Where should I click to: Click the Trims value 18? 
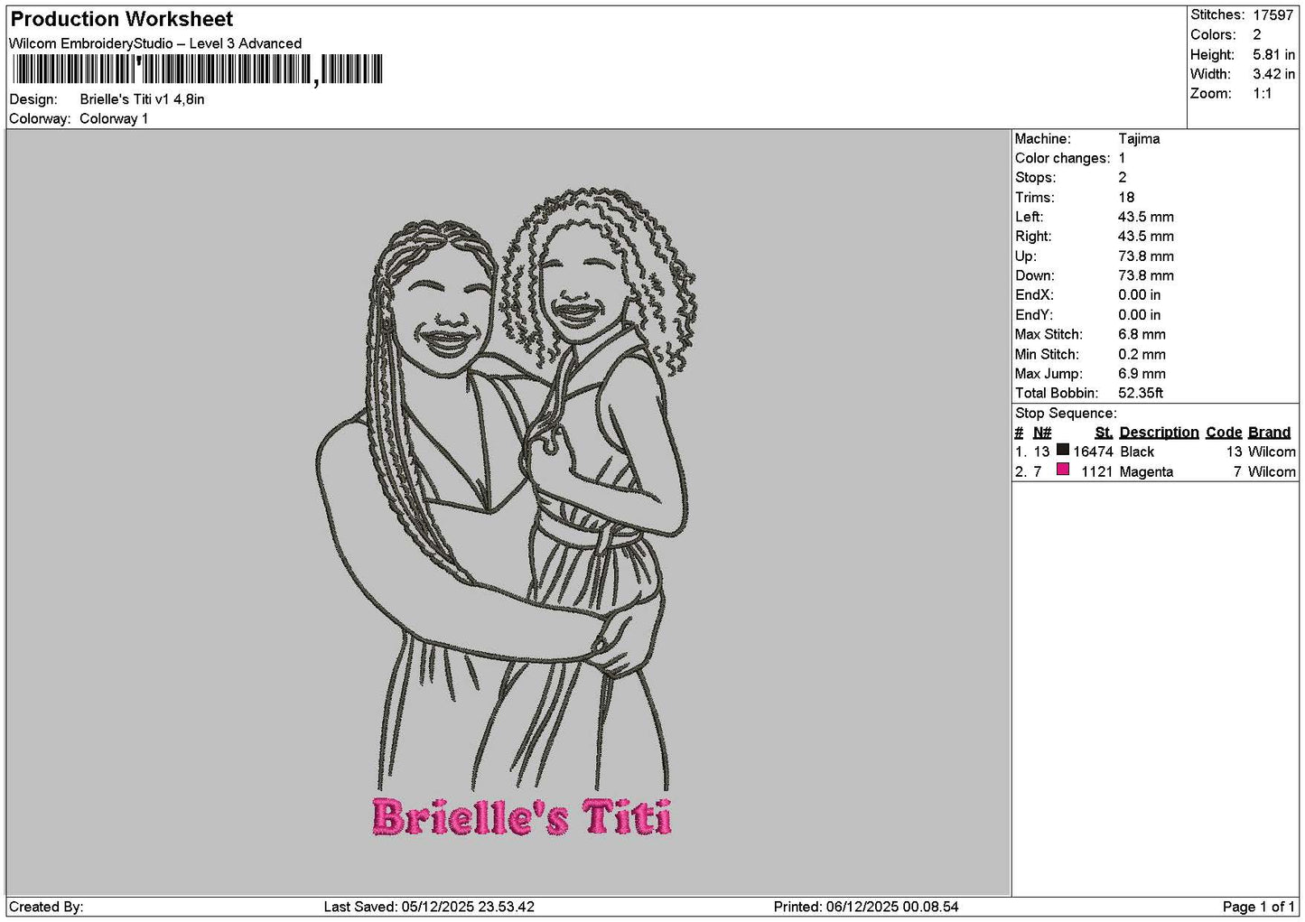[x=1126, y=197]
